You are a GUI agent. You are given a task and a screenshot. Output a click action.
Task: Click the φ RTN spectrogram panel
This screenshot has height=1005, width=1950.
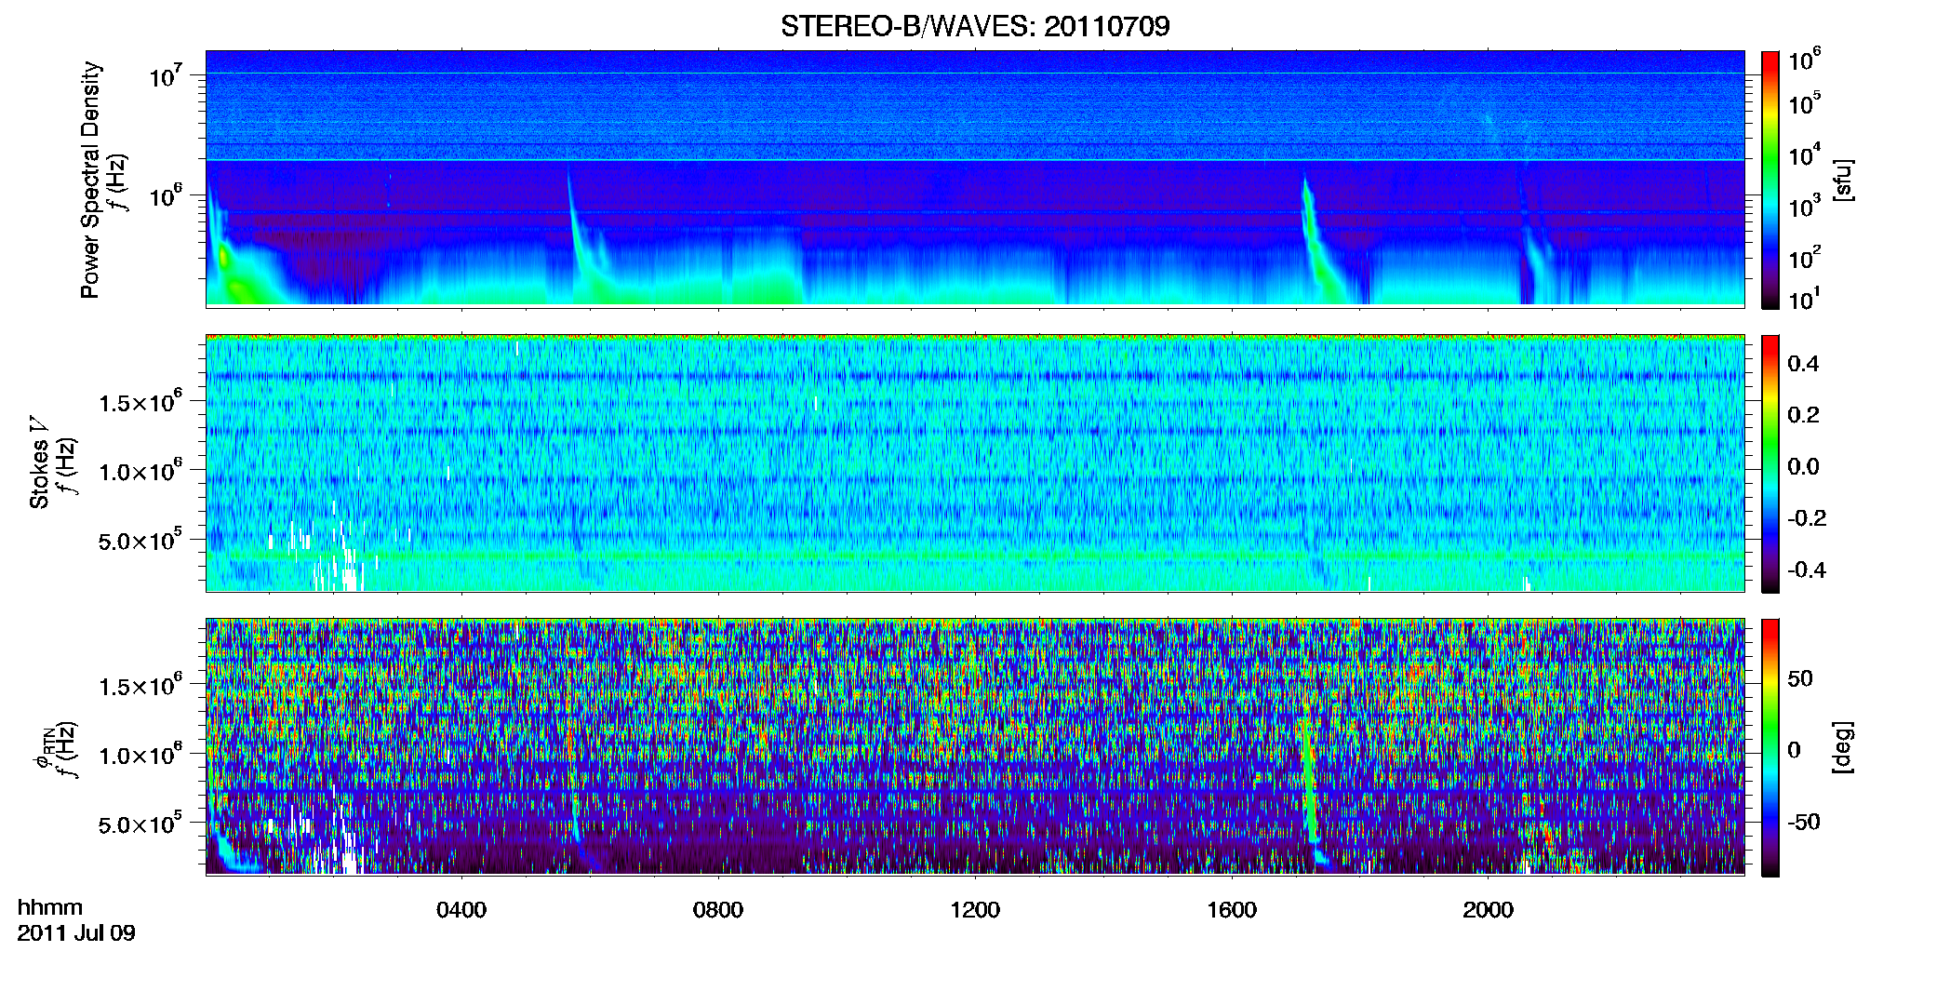coord(975,746)
